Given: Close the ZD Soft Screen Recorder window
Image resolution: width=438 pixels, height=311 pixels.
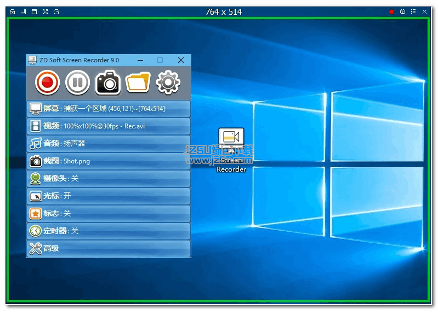Looking at the screenshot, I should (x=181, y=60).
